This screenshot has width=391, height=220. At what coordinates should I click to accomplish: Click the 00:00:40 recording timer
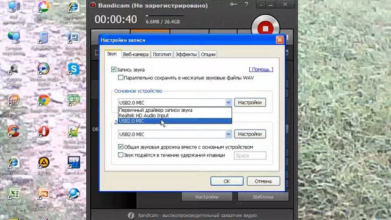click(115, 20)
